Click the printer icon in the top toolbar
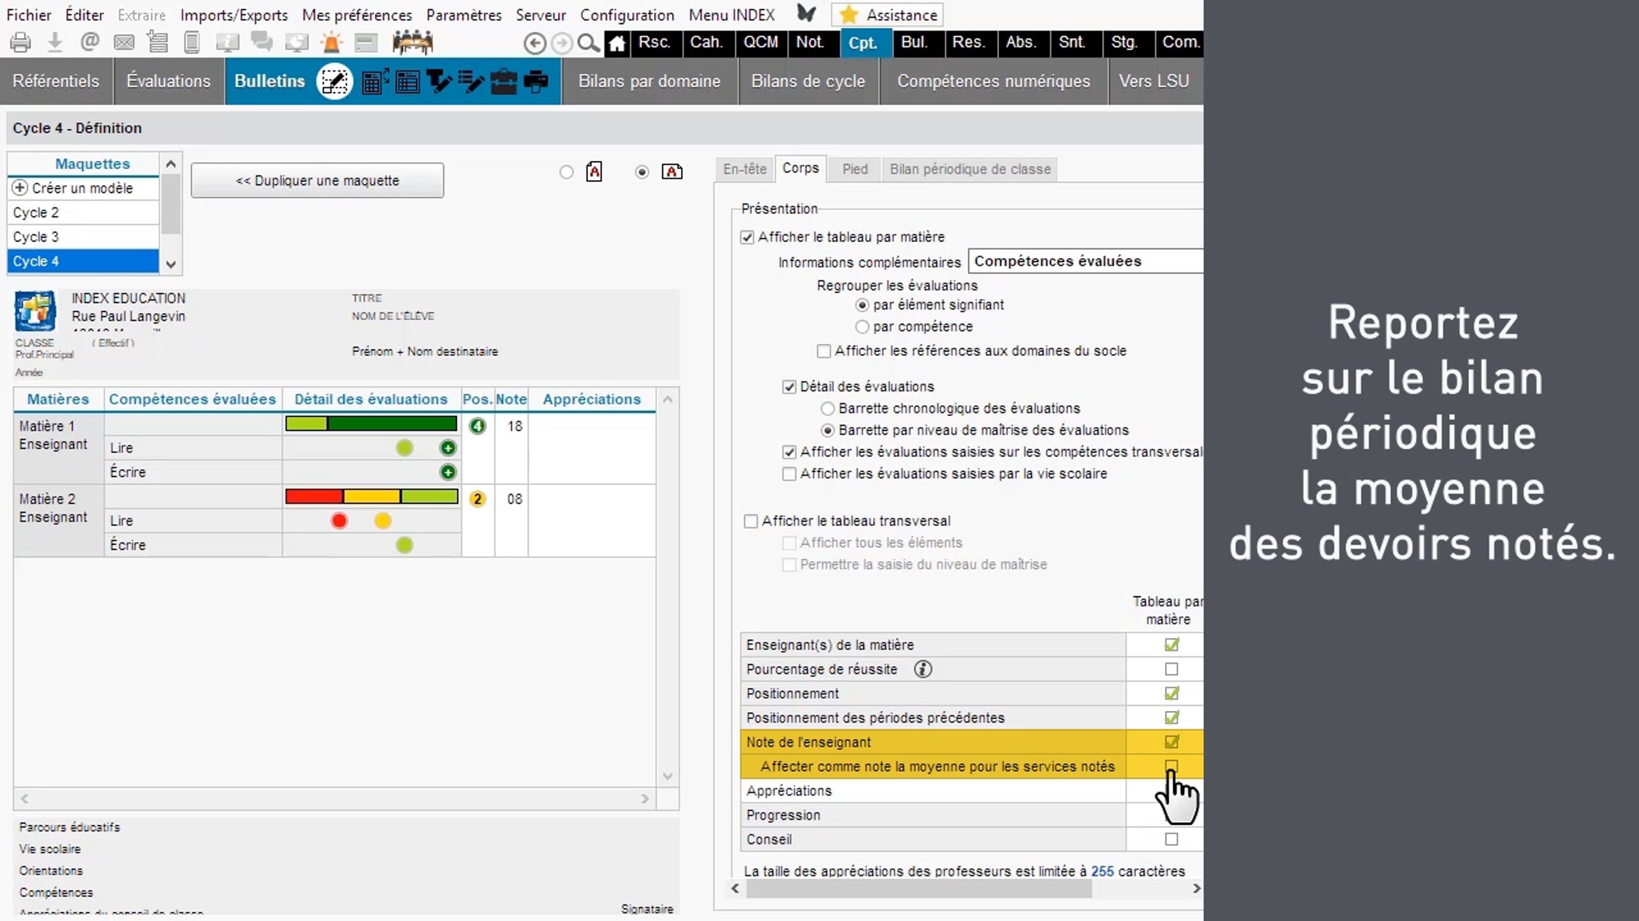The width and height of the screenshot is (1639, 921). tap(20, 43)
